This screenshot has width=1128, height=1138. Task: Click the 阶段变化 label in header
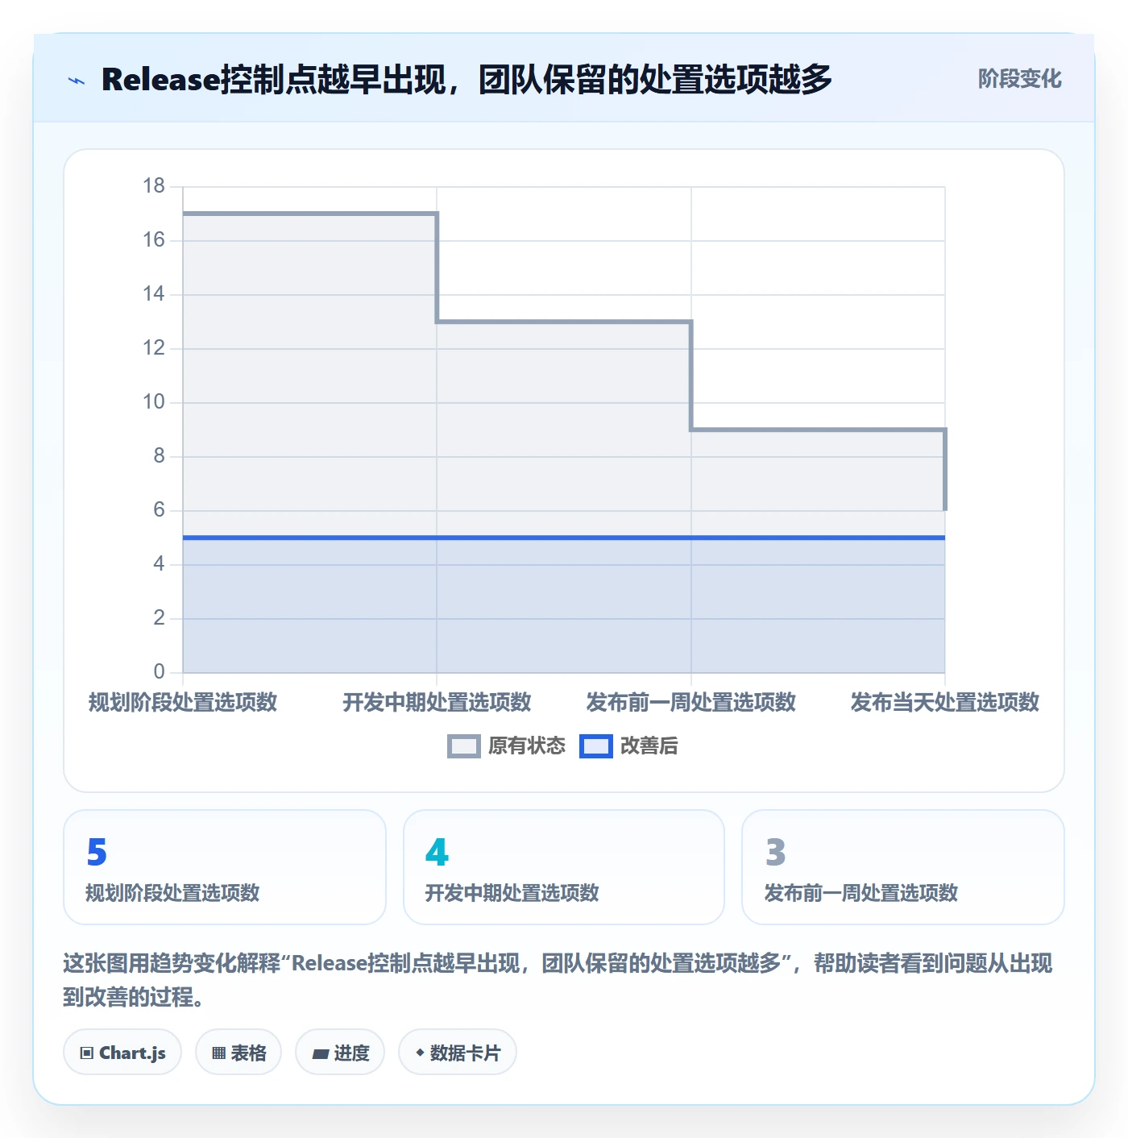click(x=1019, y=79)
